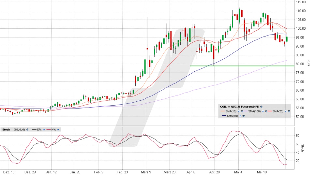Click the red K% legend line sample
Viewport: 313px width, 176px height.
click(x=49, y=129)
